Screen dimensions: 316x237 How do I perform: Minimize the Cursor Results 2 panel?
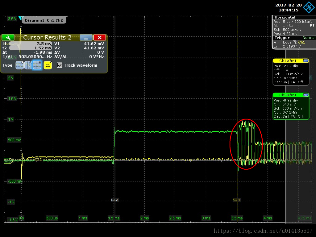(86, 37)
